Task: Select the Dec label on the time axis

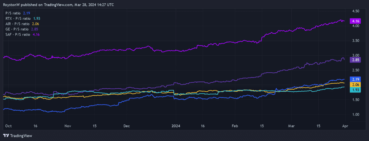Action: pyautogui.click(x=127, y=126)
